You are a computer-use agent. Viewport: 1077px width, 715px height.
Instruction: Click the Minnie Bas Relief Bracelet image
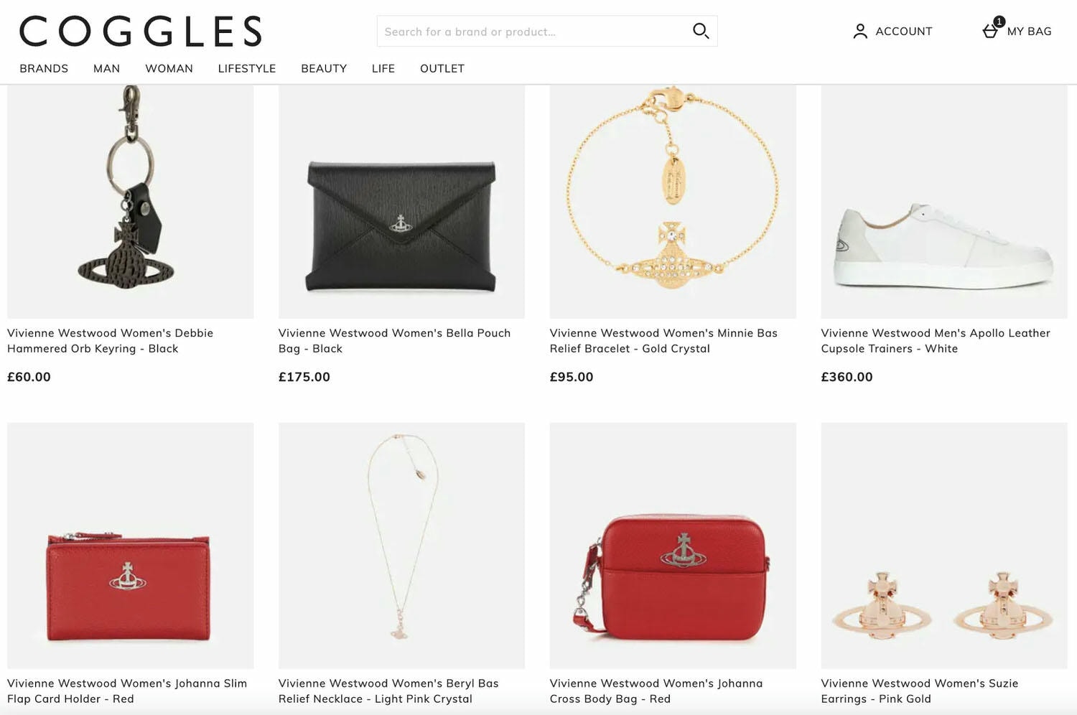673,201
